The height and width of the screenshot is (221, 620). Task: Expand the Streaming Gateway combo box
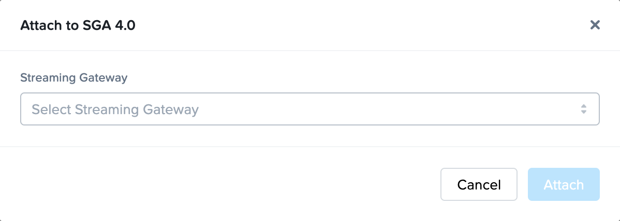click(309, 109)
